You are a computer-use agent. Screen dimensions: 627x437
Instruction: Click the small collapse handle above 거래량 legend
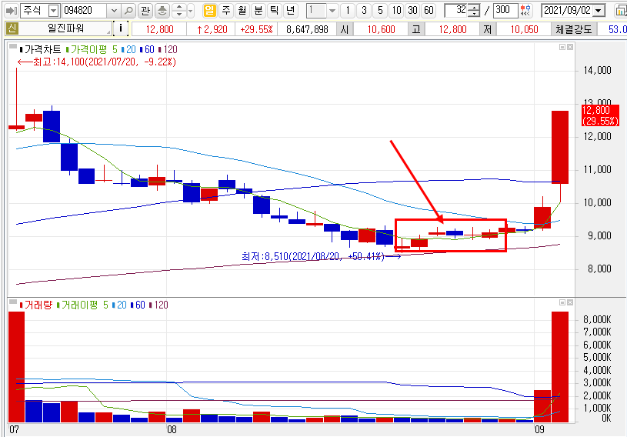[13, 302]
